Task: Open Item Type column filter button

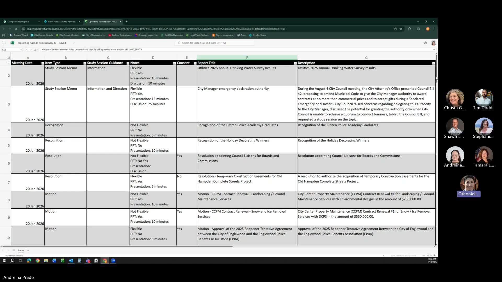Action: [x=85, y=63]
